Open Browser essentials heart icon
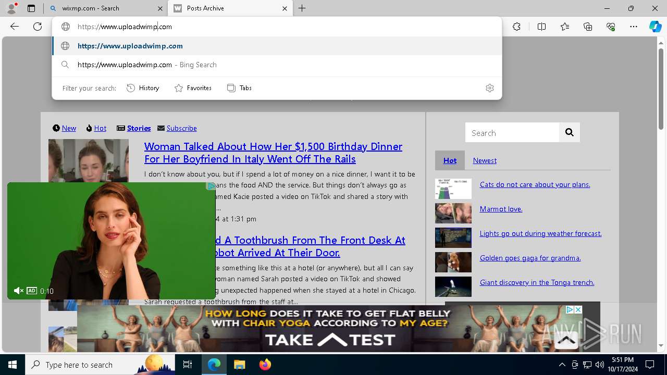 click(611, 27)
